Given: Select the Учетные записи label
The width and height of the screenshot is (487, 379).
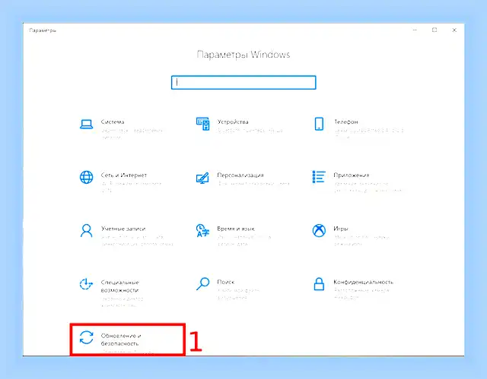Looking at the screenshot, I should pyautogui.click(x=123, y=229).
